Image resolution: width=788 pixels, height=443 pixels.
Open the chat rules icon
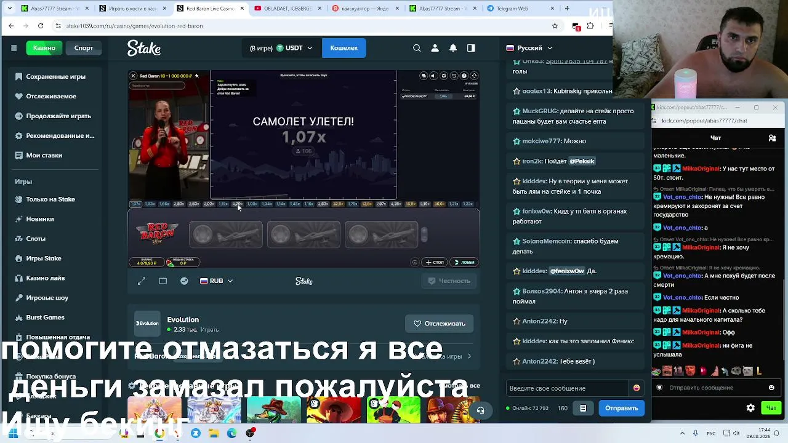[x=583, y=408]
